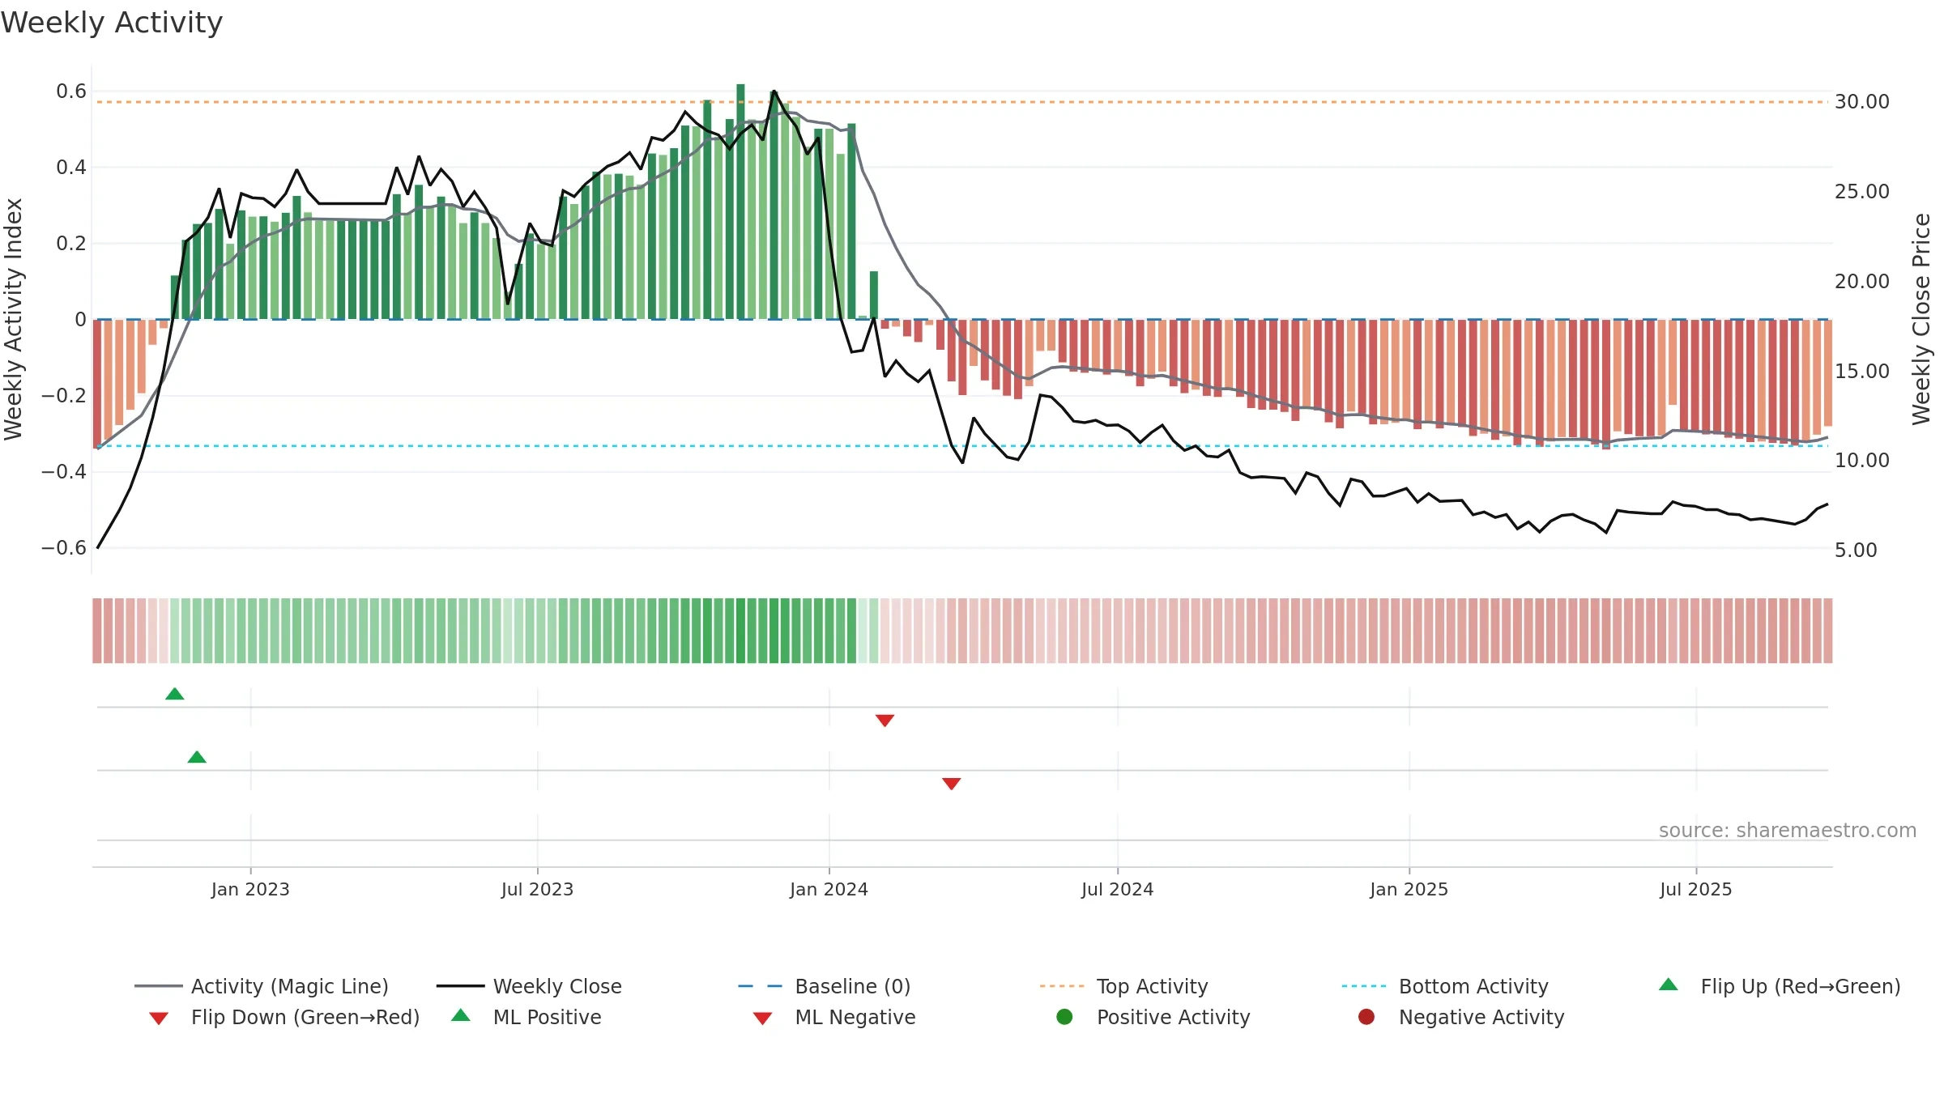Click the first green Flip Up triangle marker
The height and width of the screenshot is (1093, 1944).
pyautogui.click(x=175, y=694)
